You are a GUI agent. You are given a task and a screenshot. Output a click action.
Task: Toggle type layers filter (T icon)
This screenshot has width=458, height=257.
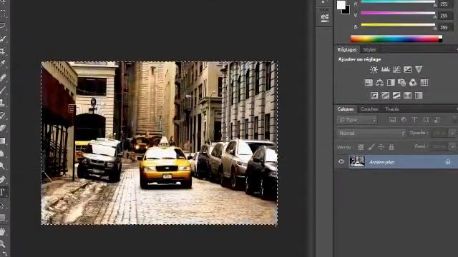point(414,120)
